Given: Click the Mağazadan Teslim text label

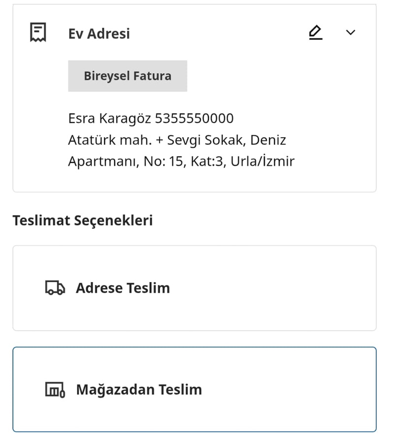Looking at the screenshot, I should point(139,389).
